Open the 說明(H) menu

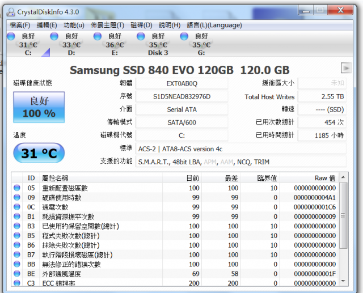coord(170,25)
